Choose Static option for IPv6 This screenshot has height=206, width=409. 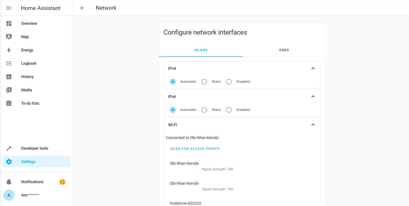[204, 110]
